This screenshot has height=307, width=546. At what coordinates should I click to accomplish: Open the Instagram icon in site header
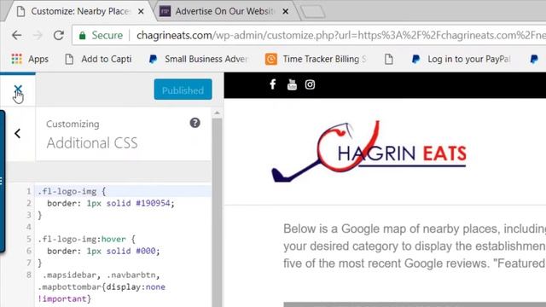coord(310,84)
